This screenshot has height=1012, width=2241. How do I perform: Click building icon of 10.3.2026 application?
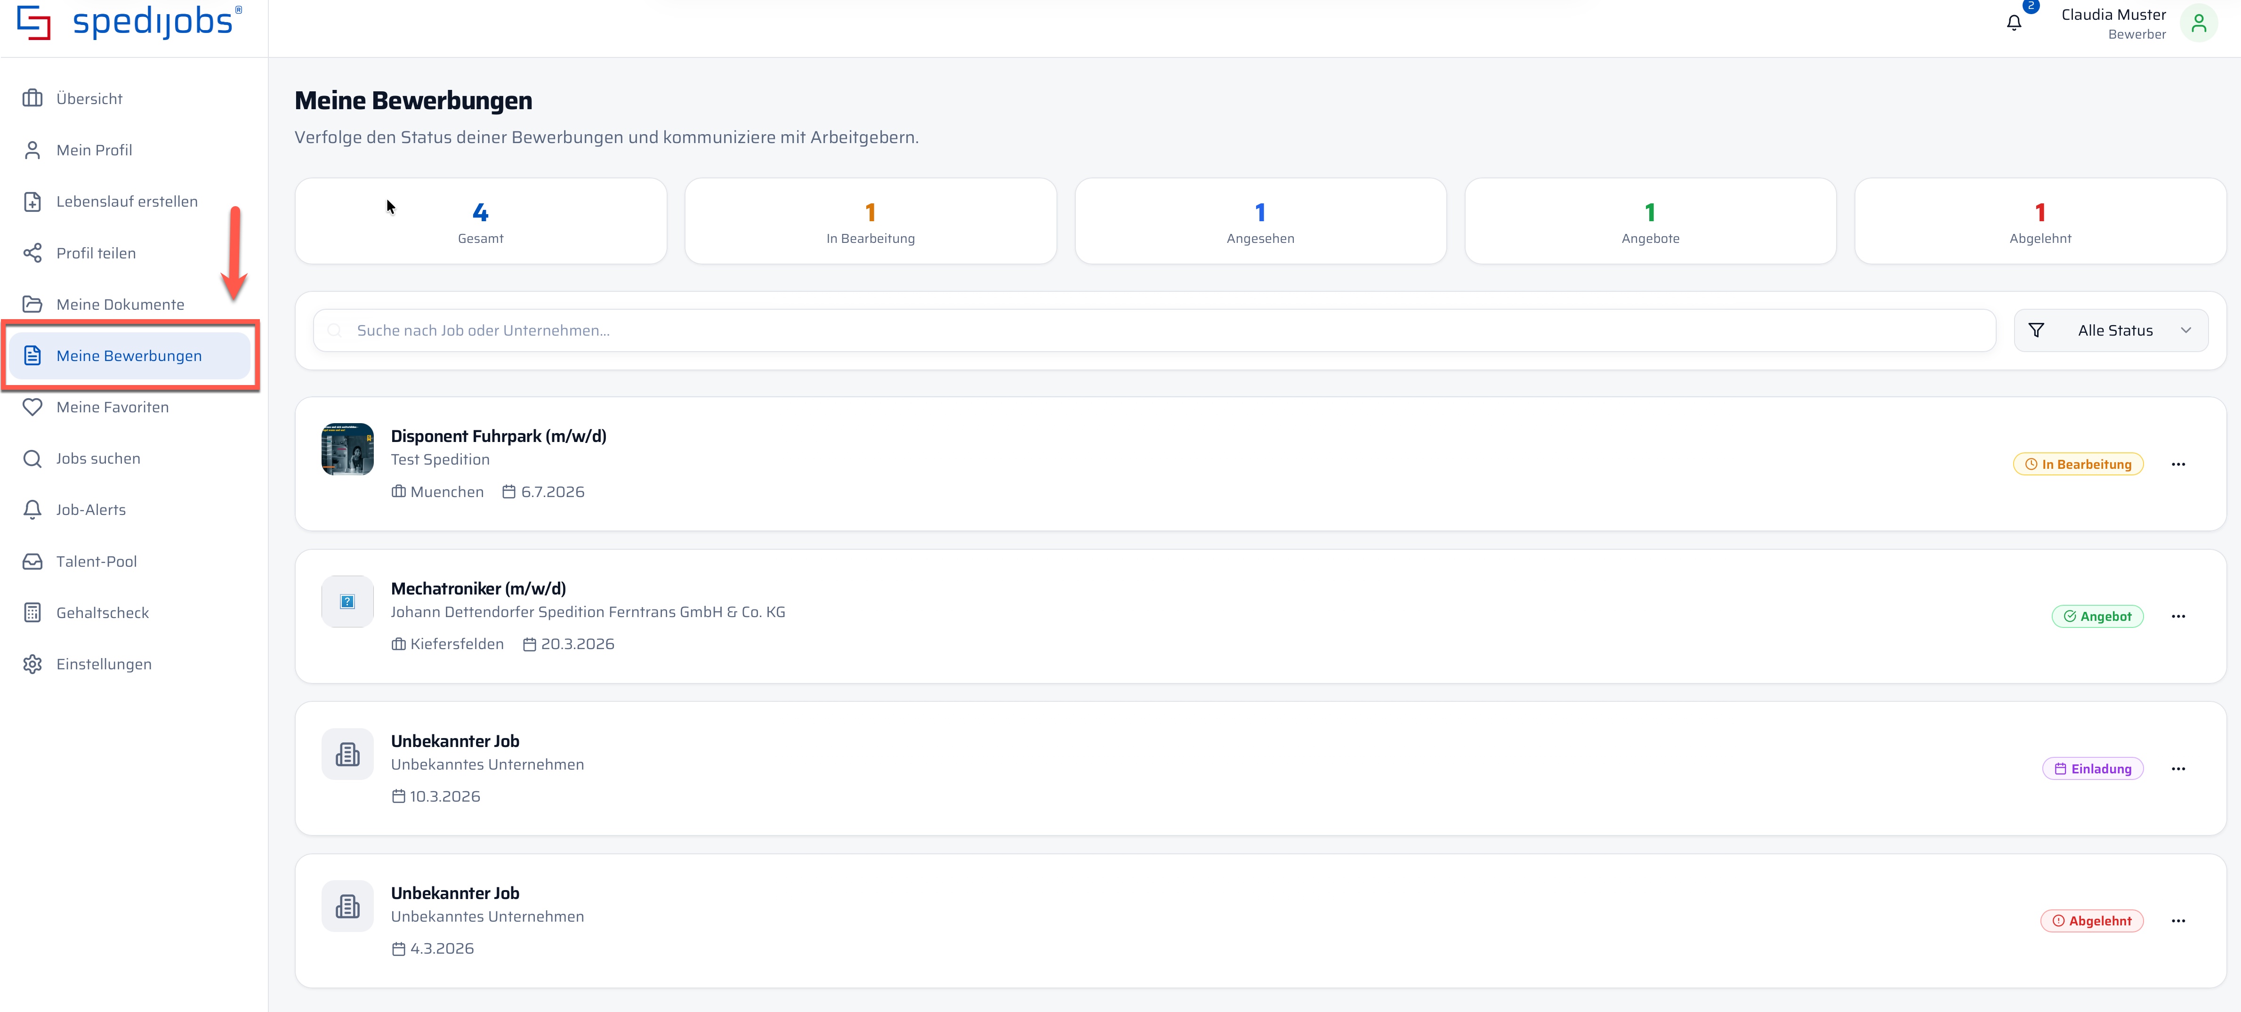(347, 754)
